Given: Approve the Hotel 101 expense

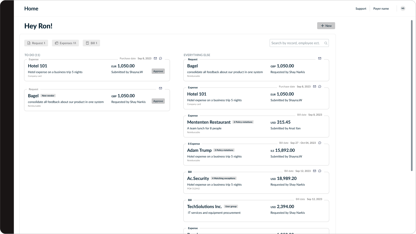Looking at the screenshot, I should pos(158,71).
